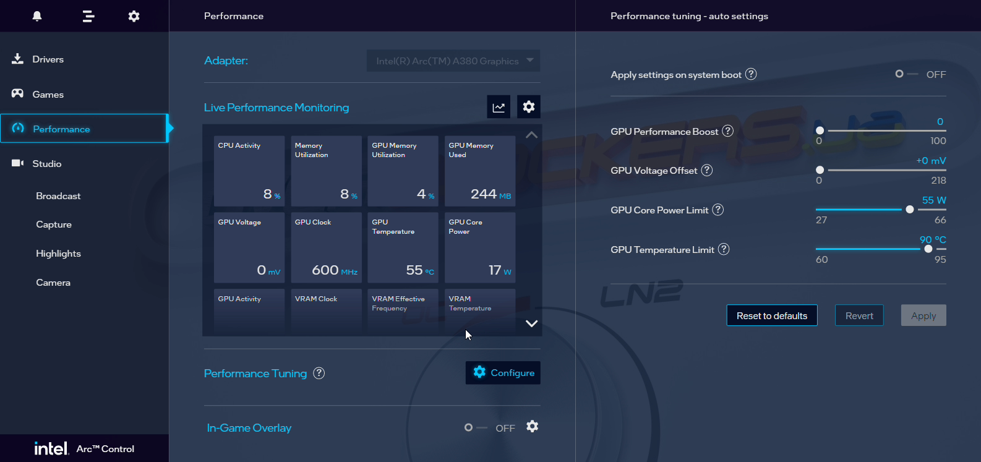
Task: Toggle Apply settings on system boot
Action: (907, 74)
